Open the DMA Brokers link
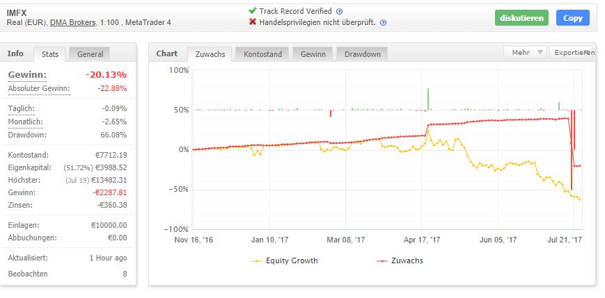605x298 pixels. (x=73, y=22)
